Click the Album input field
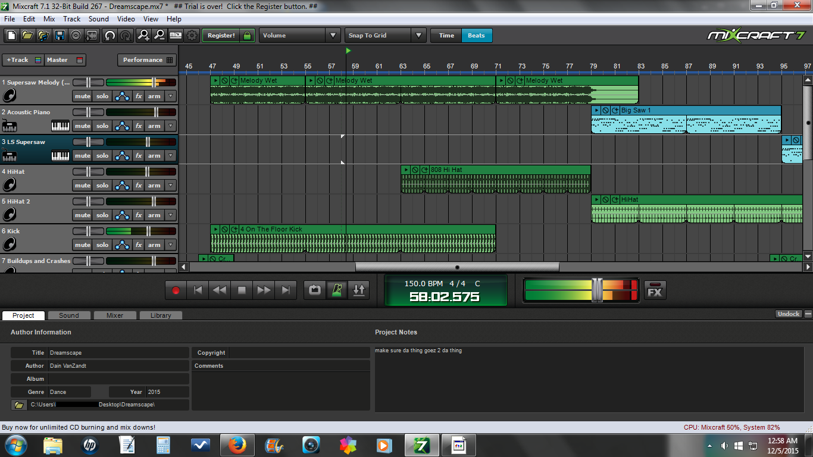Image resolution: width=813 pixels, height=457 pixels. (118, 379)
